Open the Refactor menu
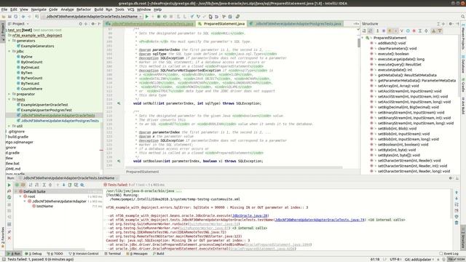 point(84,9)
